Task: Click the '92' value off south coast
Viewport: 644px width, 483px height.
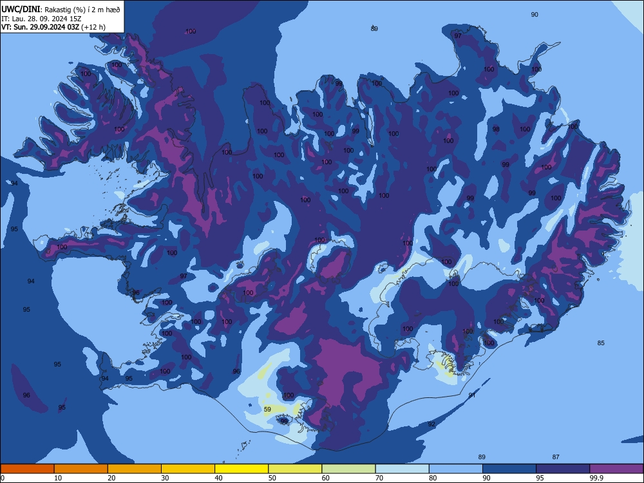Action: click(x=431, y=424)
